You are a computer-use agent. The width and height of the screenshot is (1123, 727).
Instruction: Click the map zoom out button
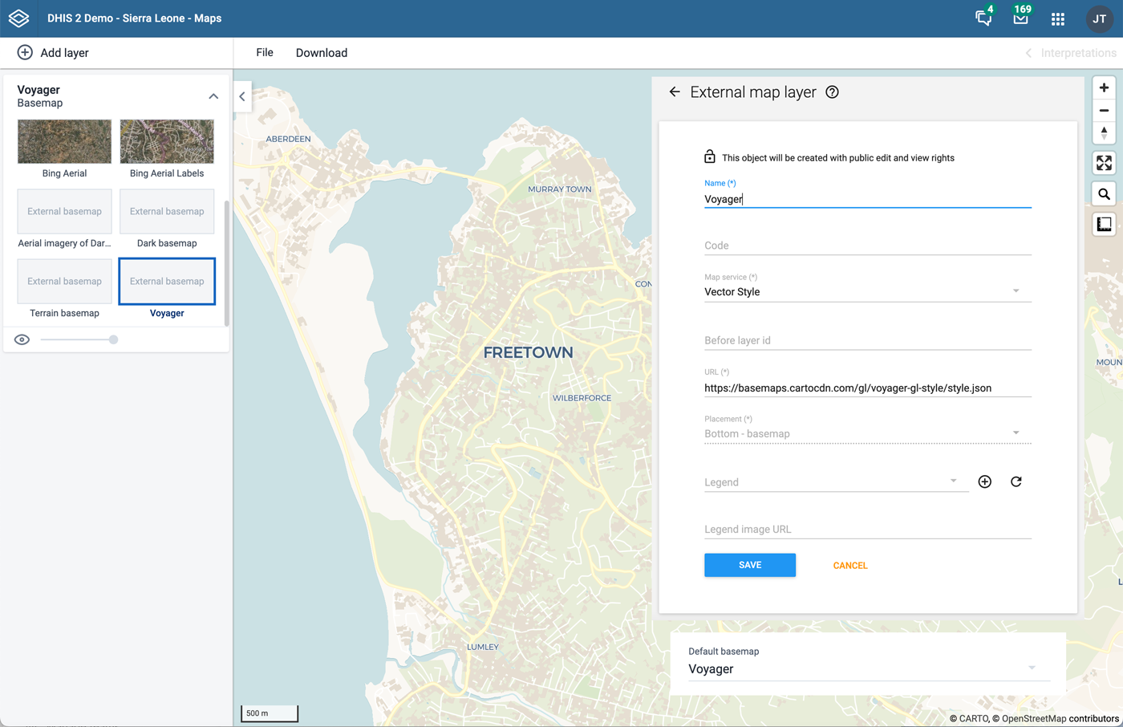pos(1104,111)
